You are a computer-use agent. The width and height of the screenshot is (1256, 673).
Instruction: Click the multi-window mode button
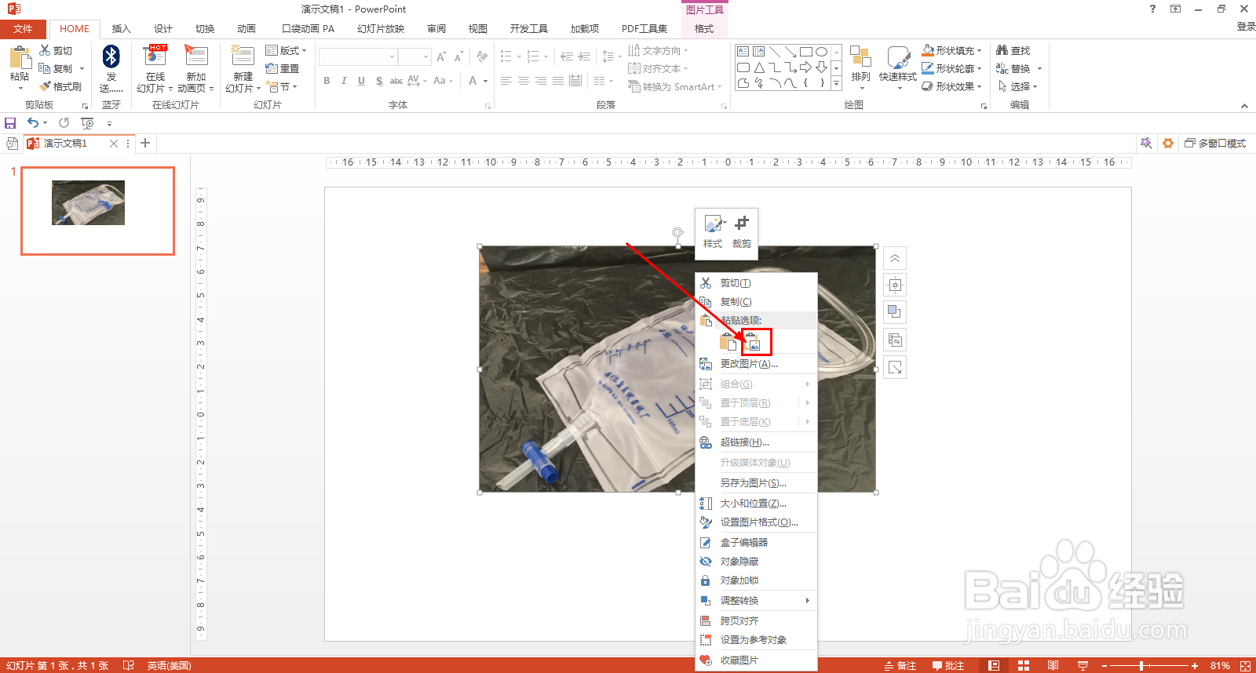[x=1215, y=144]
